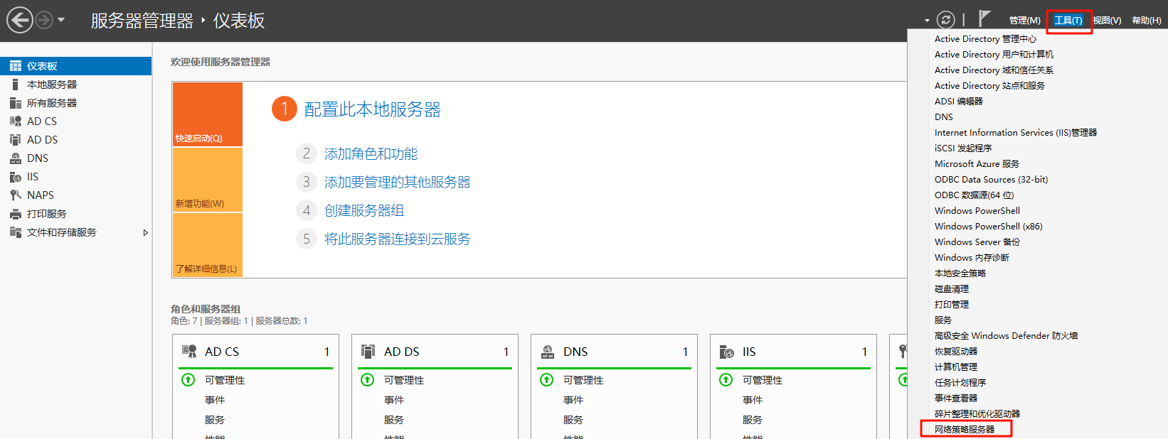The width and height of the screenshot is (1168, 439).
Task: Select the 快速启动(Q) orange tile
Action: (x=207, y=114)
